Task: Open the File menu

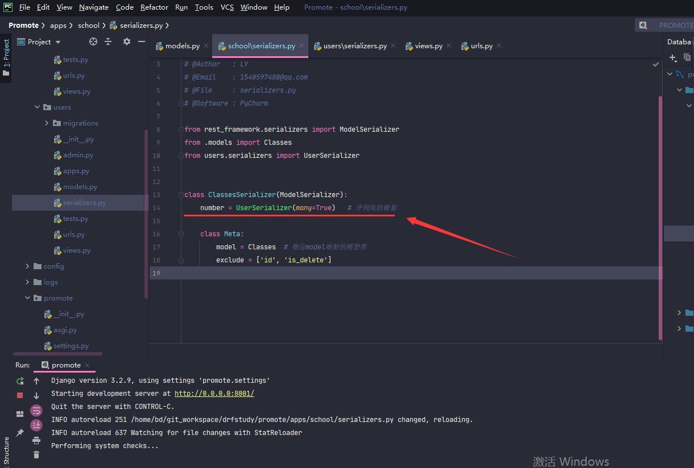Action: tap(24, 7)
